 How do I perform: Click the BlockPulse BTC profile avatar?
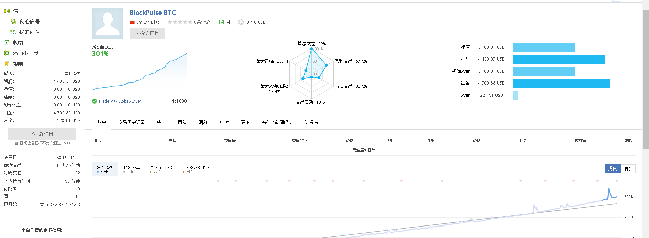coord(108,24)
